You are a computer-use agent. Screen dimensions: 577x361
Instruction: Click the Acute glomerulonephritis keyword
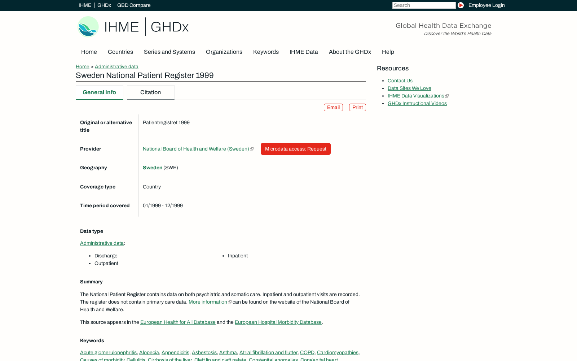[x=108, y=352]
